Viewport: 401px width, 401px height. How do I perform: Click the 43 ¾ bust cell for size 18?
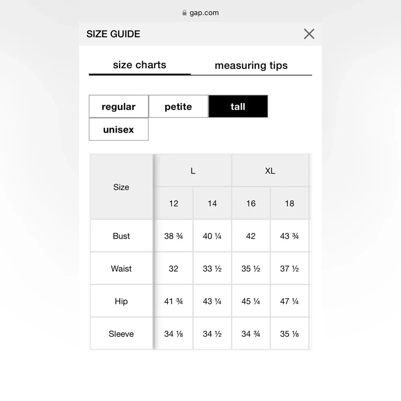point(290,236)
